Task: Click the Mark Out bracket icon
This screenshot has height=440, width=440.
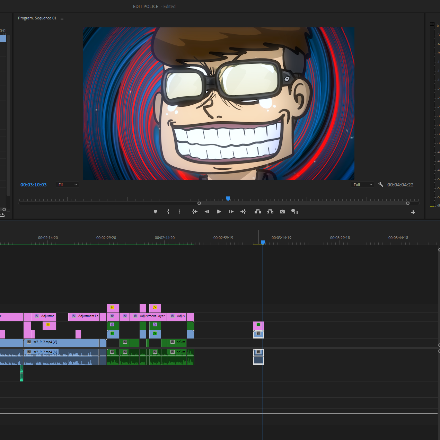Action: tap(179, 212)
